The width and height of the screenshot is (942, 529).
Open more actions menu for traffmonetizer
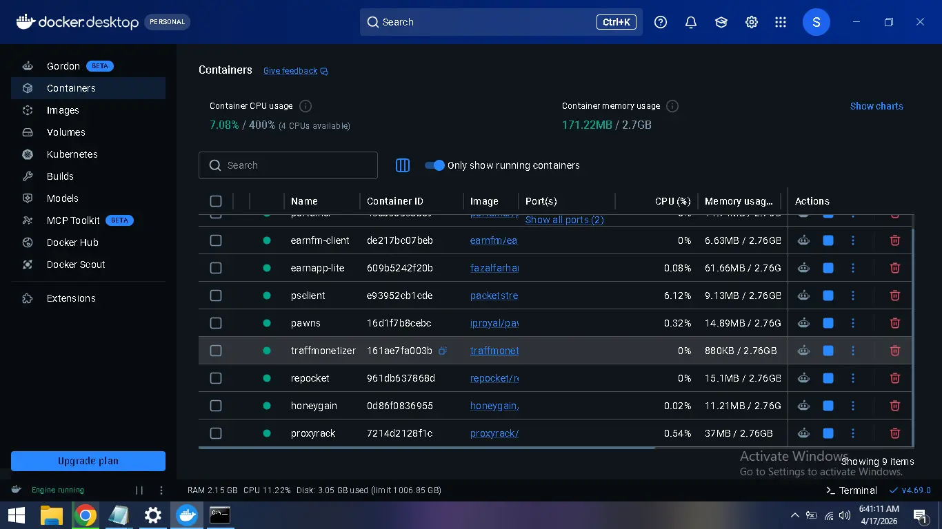pyautogui.click(x=853, y=351)
